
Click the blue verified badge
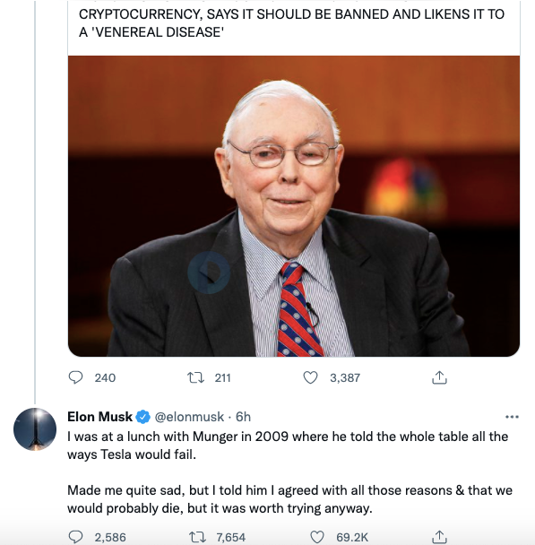pyautogui.click(x=142, y=417)
